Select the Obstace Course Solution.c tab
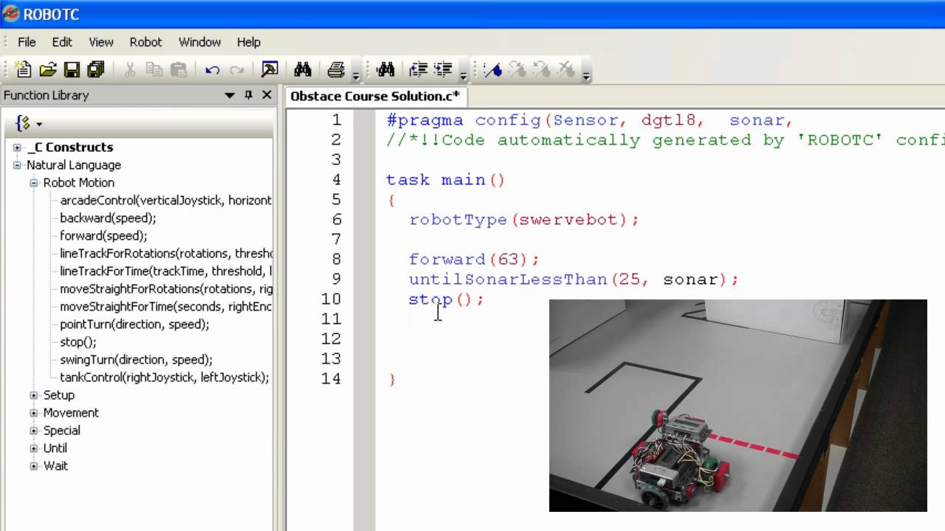The image size is (945, 531). (x=375, y=96)
